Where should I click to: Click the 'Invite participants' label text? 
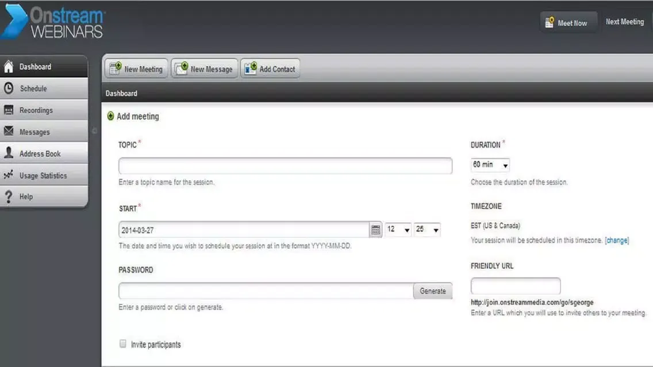tap(156, 345)
